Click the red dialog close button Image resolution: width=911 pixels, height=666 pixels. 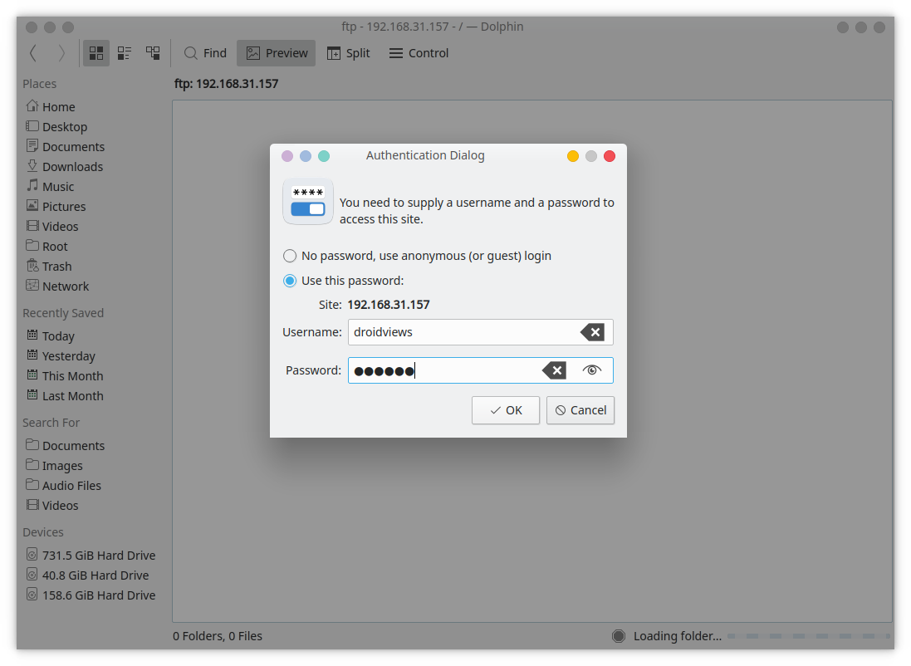tap(610, 156)
